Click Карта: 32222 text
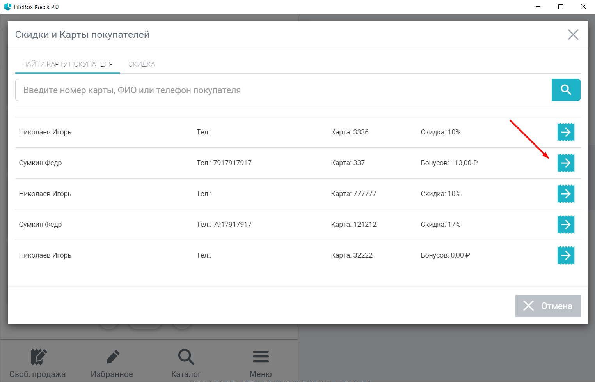This screenshot has height=382, width=595. point(352,255)
